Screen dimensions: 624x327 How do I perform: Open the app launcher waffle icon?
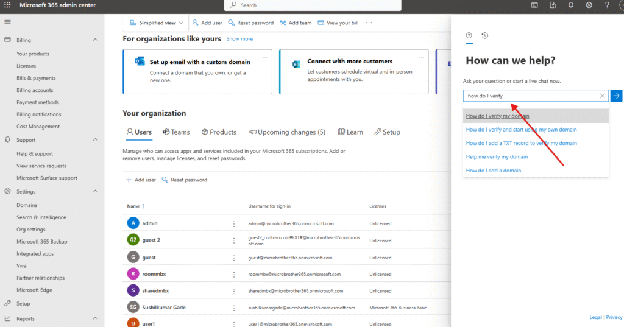pos(7,5)
